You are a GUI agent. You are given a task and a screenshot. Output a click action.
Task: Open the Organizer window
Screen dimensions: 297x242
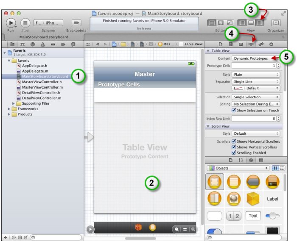tap(276, 23)
